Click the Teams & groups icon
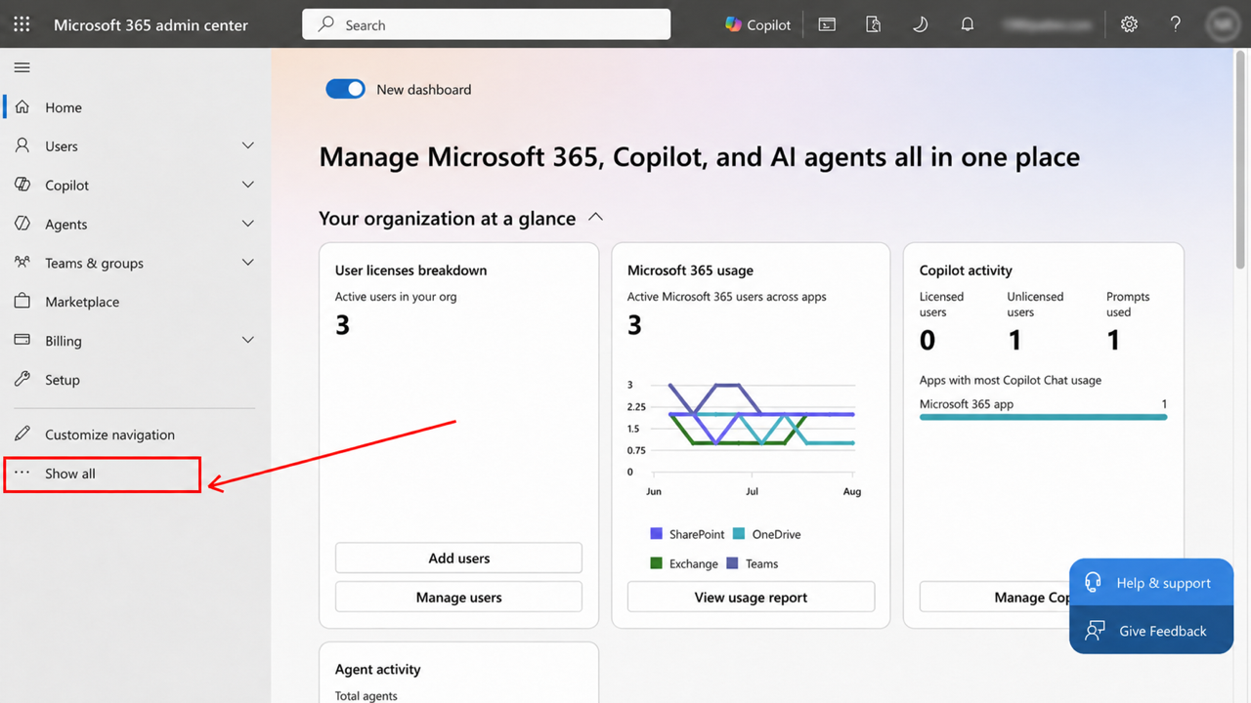Viewport: 1251px width, 703px height. click(x=22, y=263)
